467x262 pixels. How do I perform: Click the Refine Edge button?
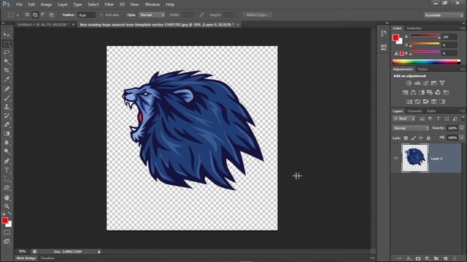[x=258, y=15]
